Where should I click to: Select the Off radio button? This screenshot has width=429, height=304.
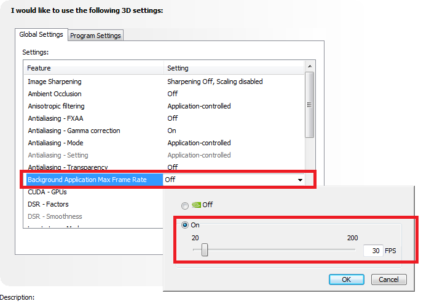click(185, 205)
